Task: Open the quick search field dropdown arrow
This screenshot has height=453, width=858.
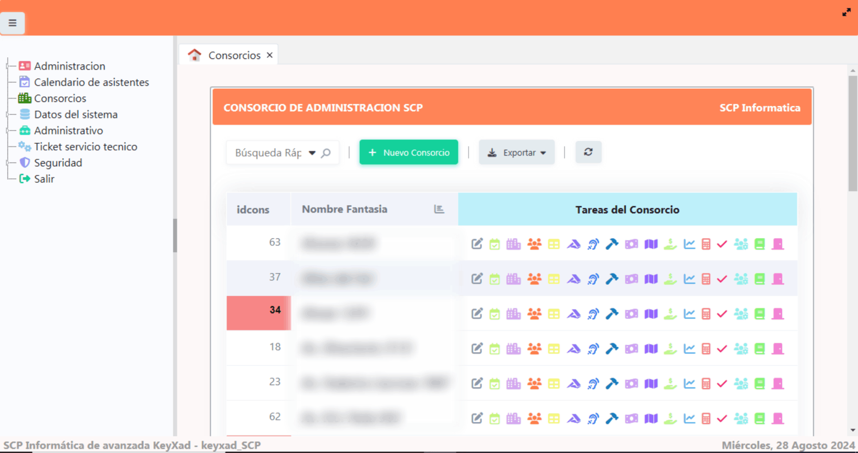Action: [x=312, y=153]
